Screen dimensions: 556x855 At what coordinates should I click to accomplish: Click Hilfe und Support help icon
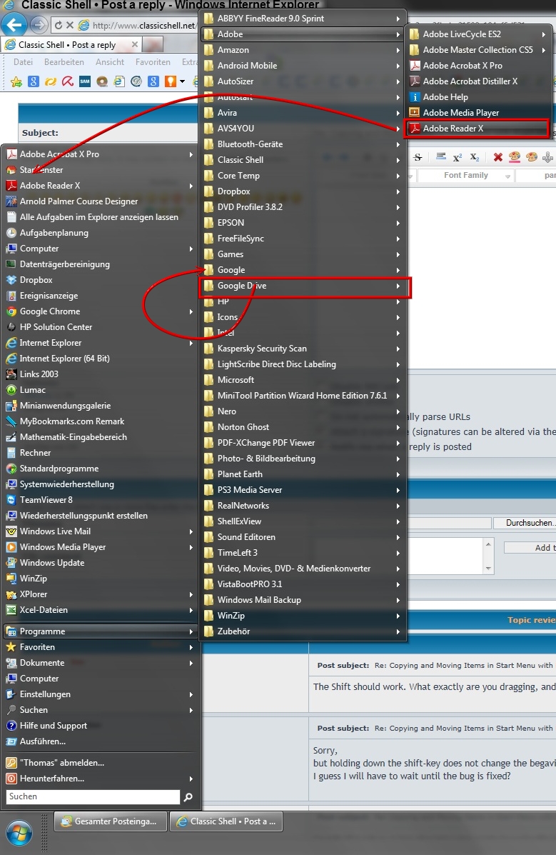(x=11, y=726)
